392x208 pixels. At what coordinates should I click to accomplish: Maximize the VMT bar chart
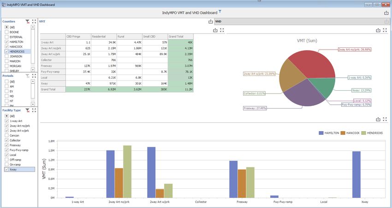click(x=385, y=120)
